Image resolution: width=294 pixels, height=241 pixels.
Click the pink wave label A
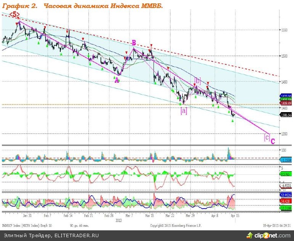[x=116, y=79]
